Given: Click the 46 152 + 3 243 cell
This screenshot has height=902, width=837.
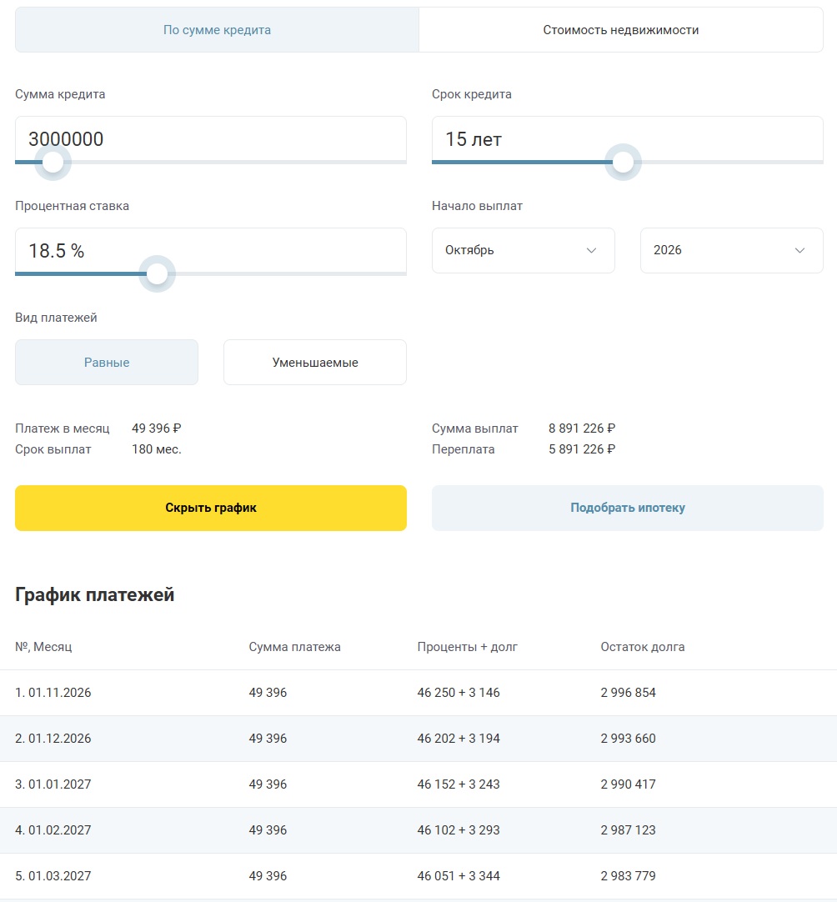Looking at the screenshot, I should pos(459,784).
